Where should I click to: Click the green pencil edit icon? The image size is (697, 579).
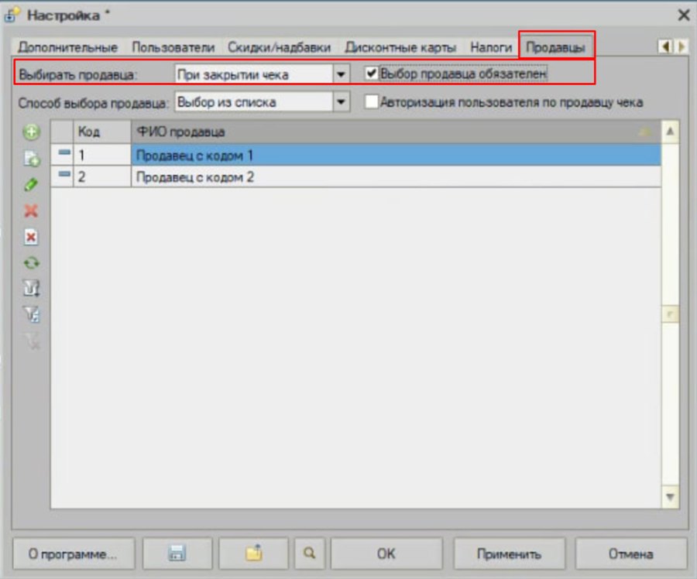point(31,184)
